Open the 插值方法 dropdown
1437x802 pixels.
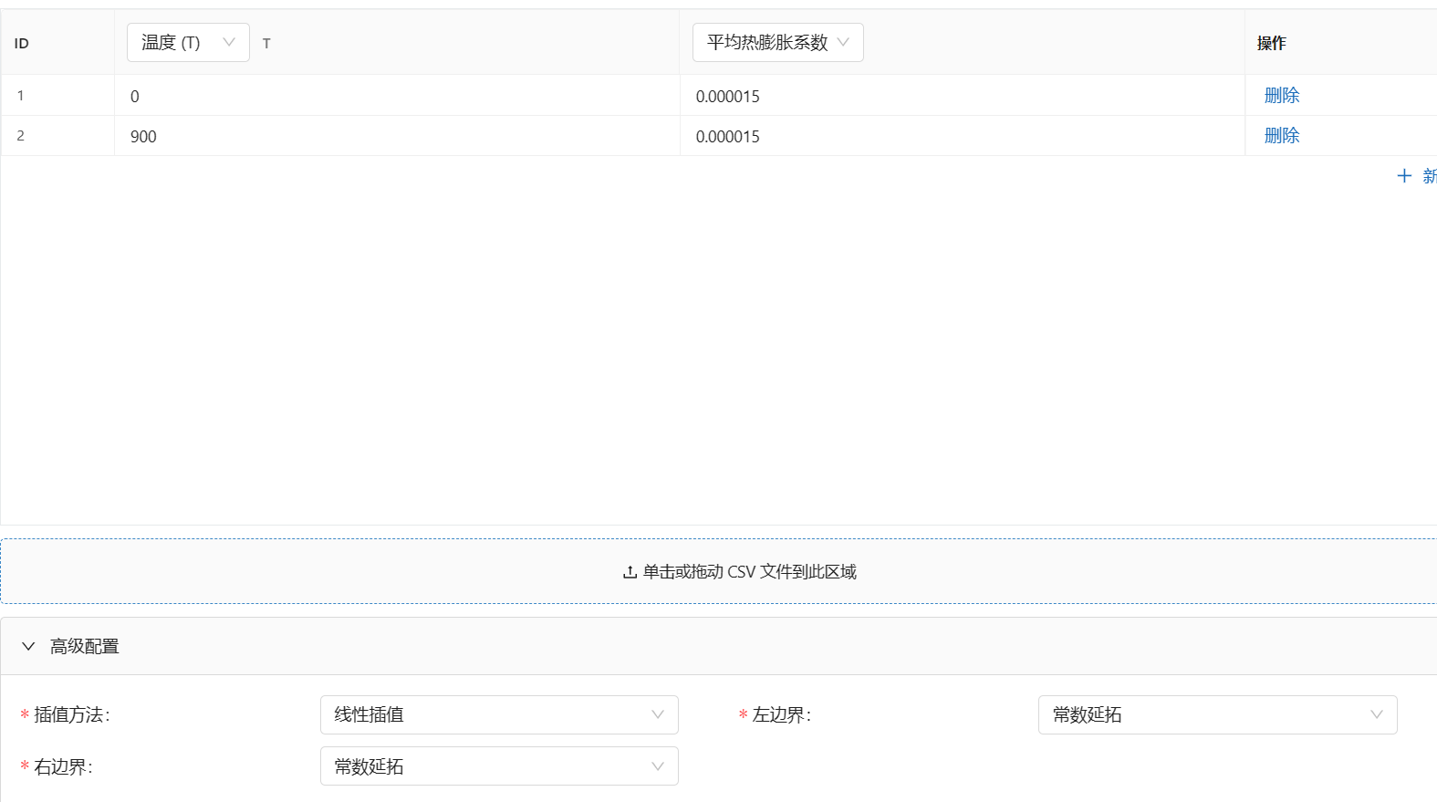point(499,714)
